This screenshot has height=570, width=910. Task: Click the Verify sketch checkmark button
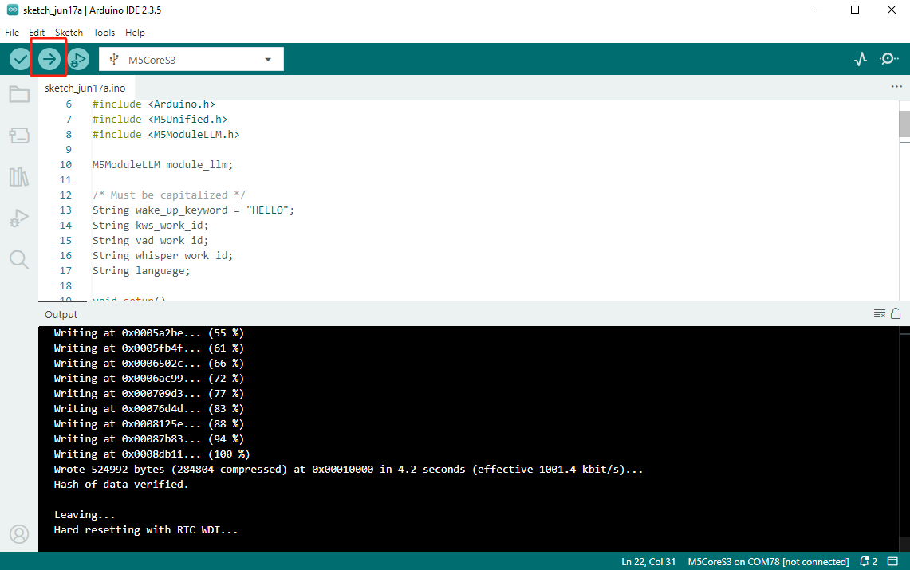(x=20, y=59)
